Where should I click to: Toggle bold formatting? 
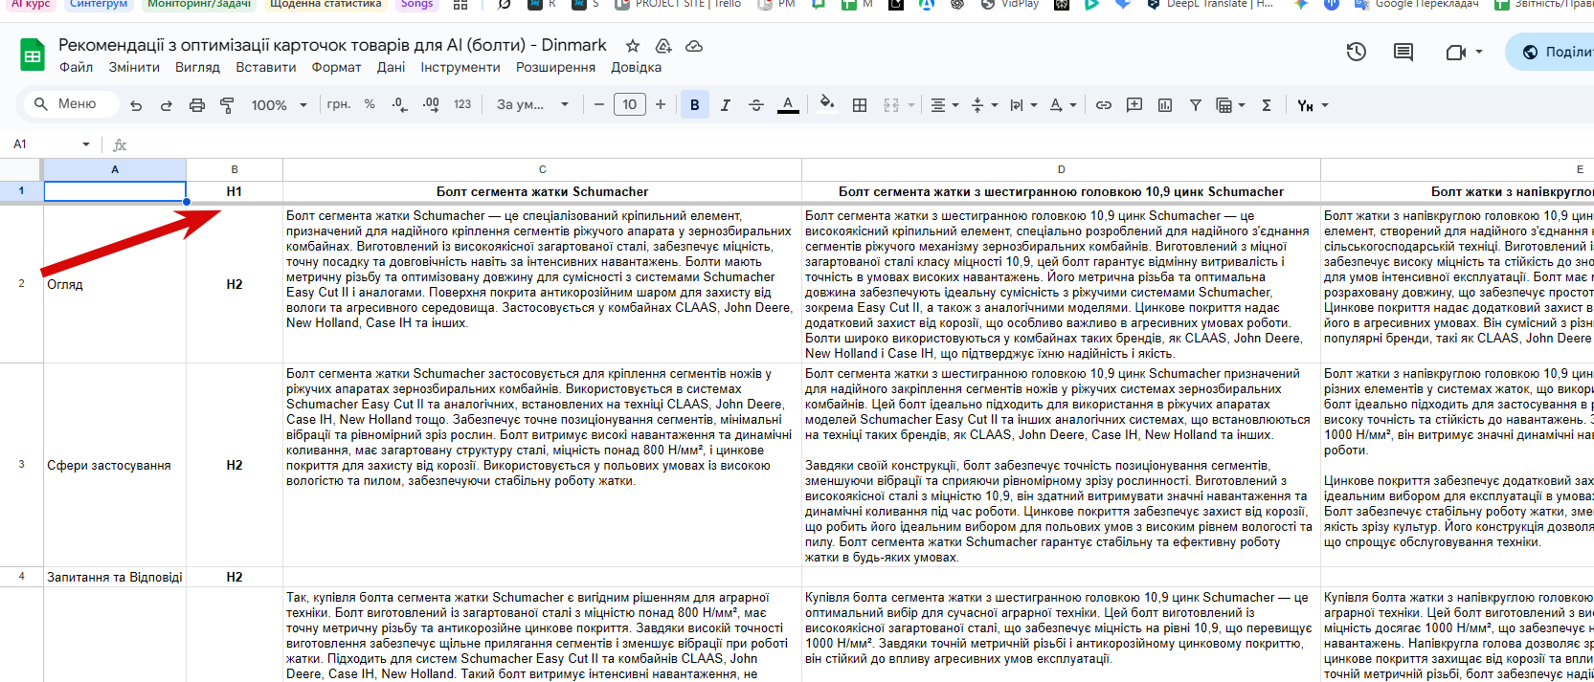click(695, 105)
